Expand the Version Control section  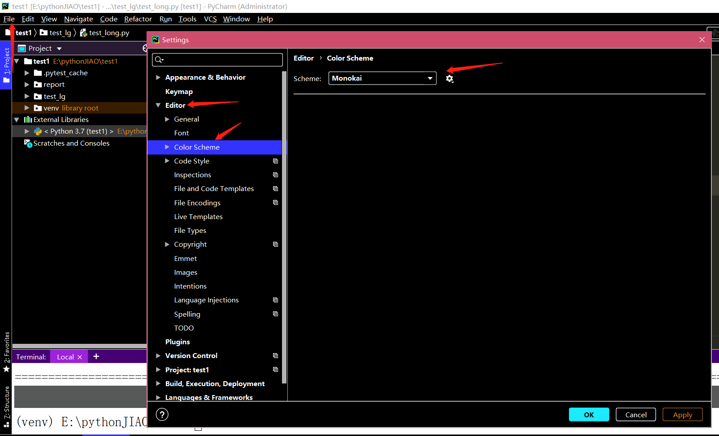tap(158, 356)
